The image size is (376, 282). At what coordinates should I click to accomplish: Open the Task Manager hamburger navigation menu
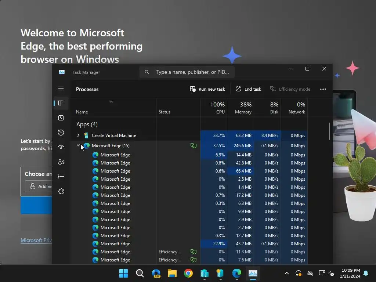click(x=61, y=89)
